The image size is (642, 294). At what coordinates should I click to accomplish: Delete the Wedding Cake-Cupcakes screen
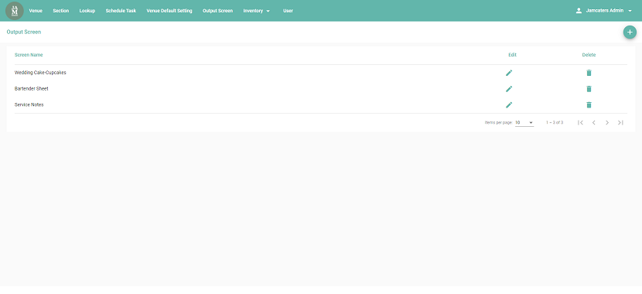click(589, 73)
